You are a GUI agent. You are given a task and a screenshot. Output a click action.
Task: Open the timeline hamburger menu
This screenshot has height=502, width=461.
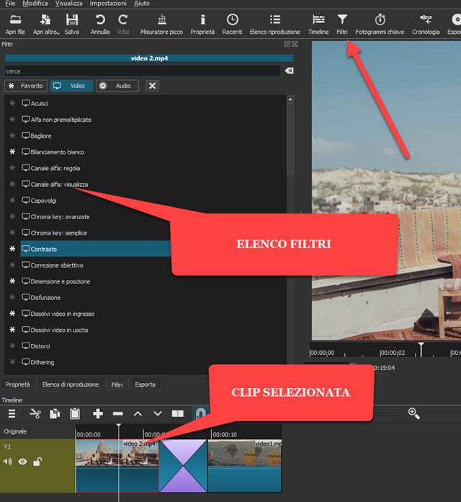[12, 413]
